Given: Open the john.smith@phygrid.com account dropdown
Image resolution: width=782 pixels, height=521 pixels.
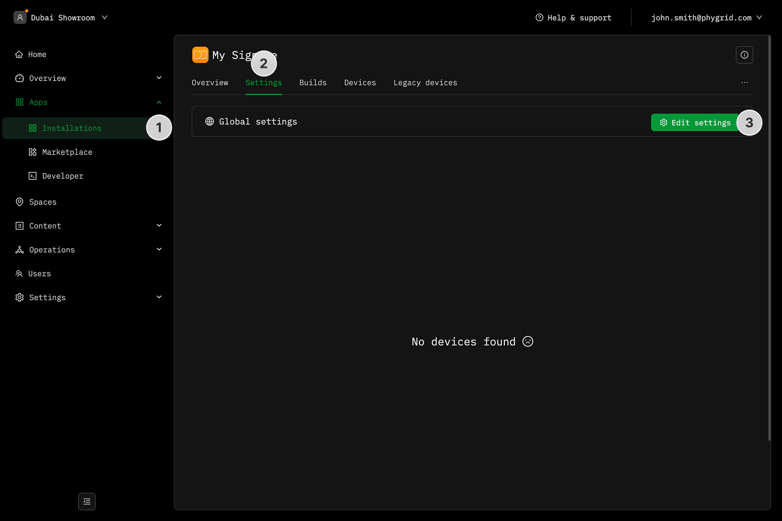Looking at the screenshot, I should click(706, 18).
